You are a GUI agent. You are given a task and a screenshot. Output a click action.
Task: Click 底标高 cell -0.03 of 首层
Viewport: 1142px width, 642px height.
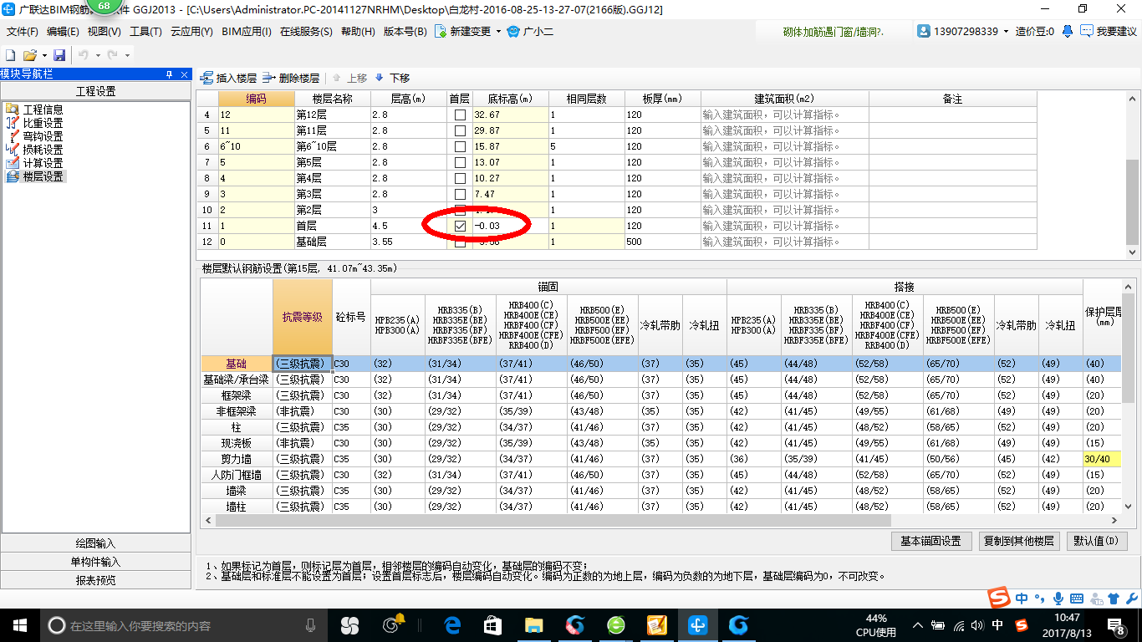pos(510,226)
